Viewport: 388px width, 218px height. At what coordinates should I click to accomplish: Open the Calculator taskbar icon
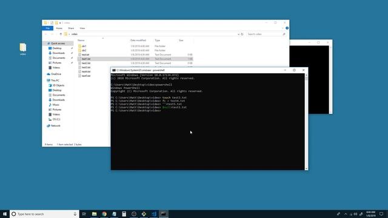click(124, 214)
